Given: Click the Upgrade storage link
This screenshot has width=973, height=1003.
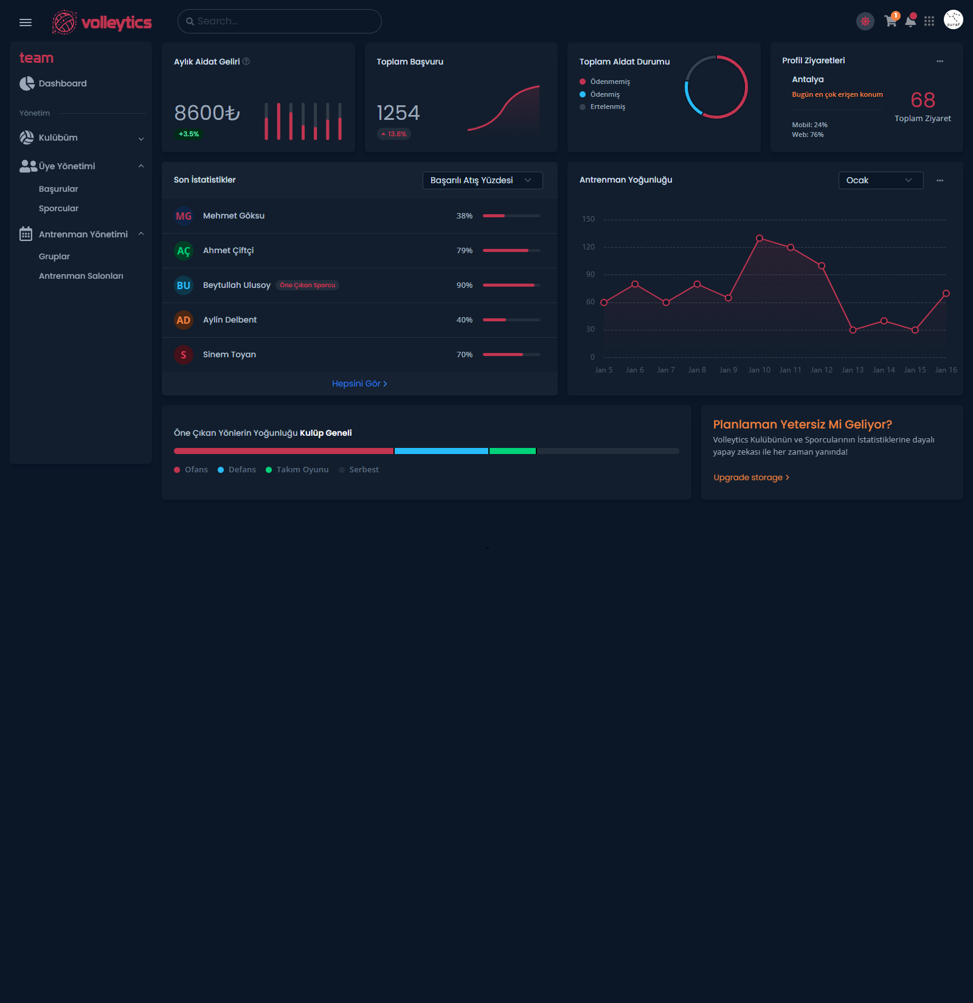Looking at the screenshot, I should click(x=751, y=477).
